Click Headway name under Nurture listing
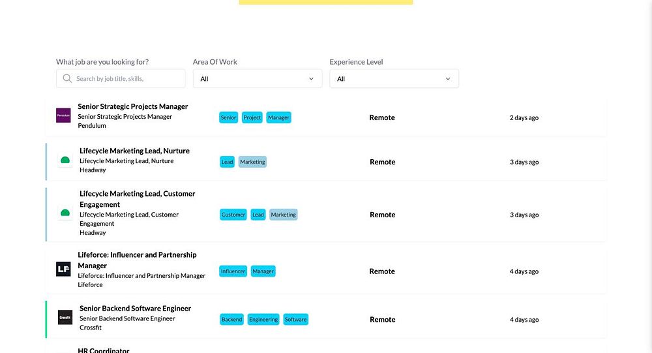 point(93,170)
